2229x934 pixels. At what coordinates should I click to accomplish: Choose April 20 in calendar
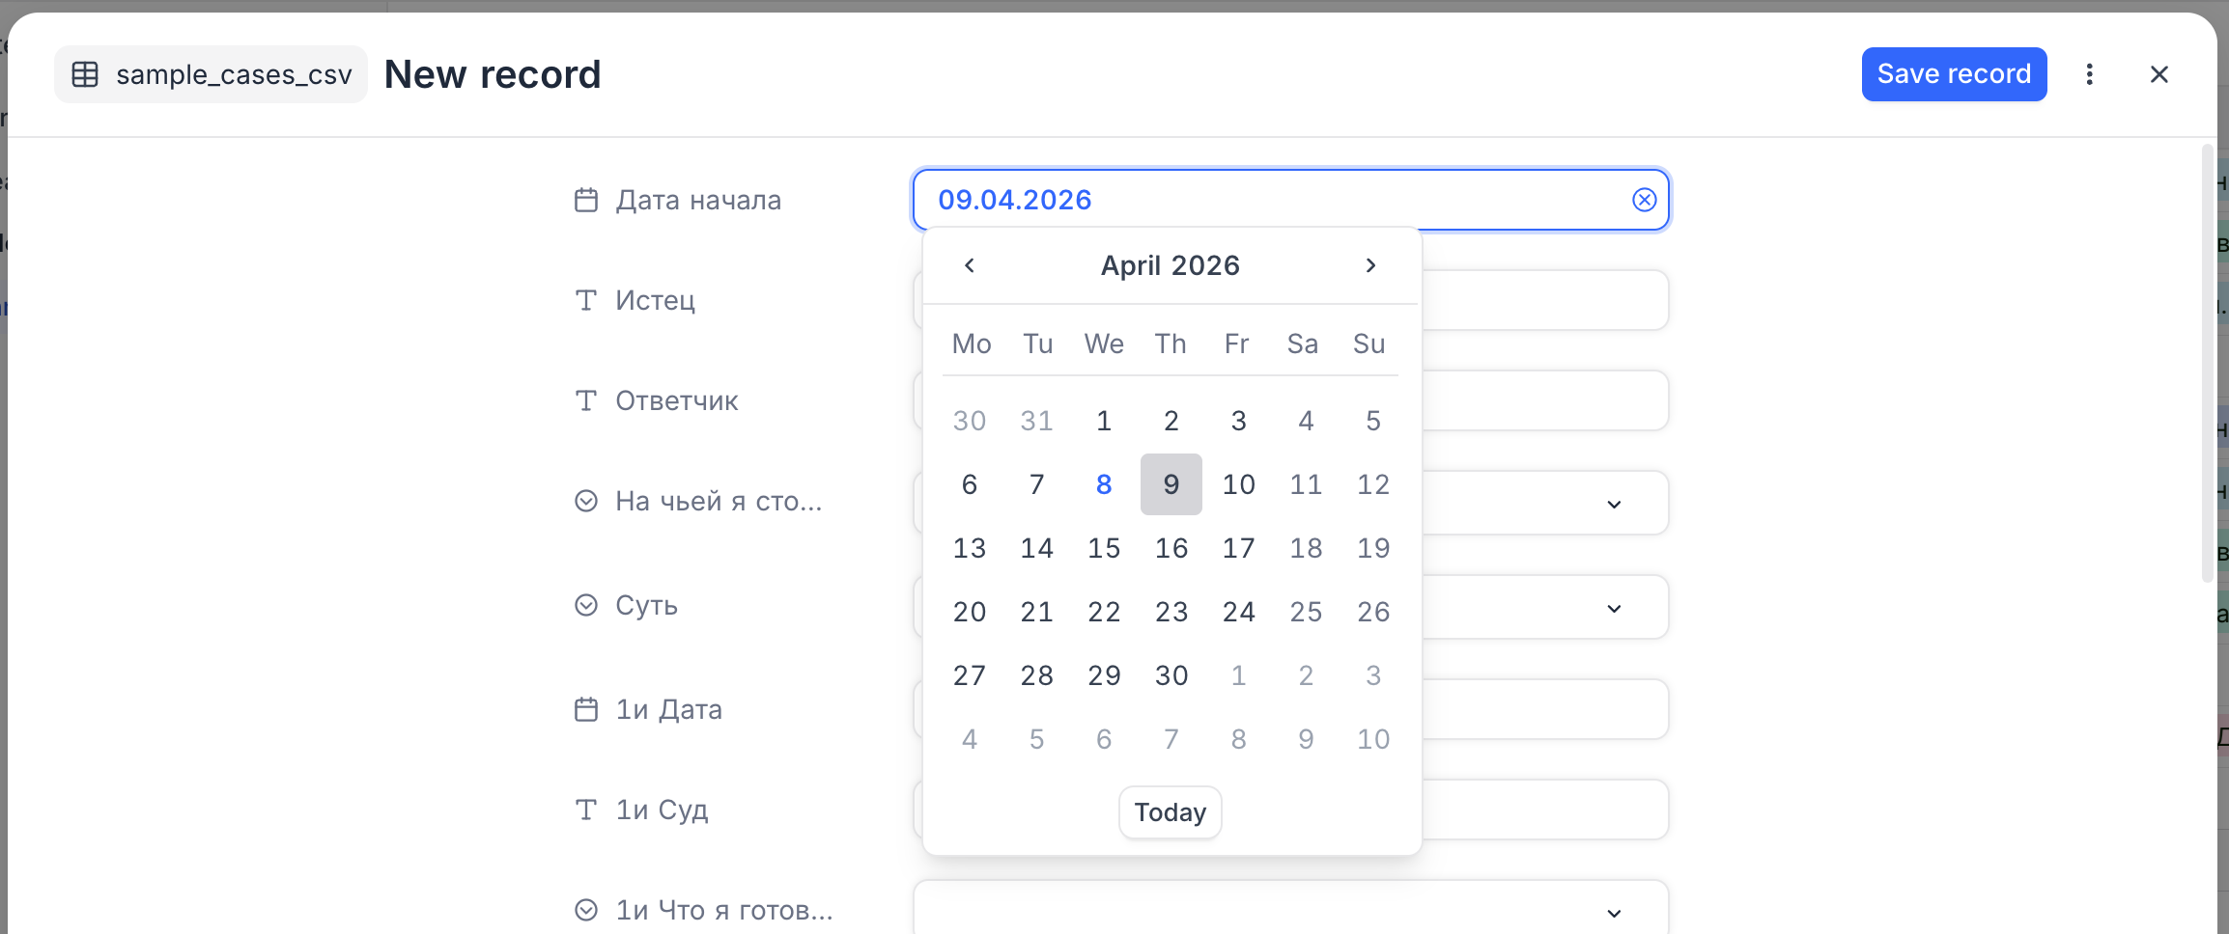tap(970, 612)
